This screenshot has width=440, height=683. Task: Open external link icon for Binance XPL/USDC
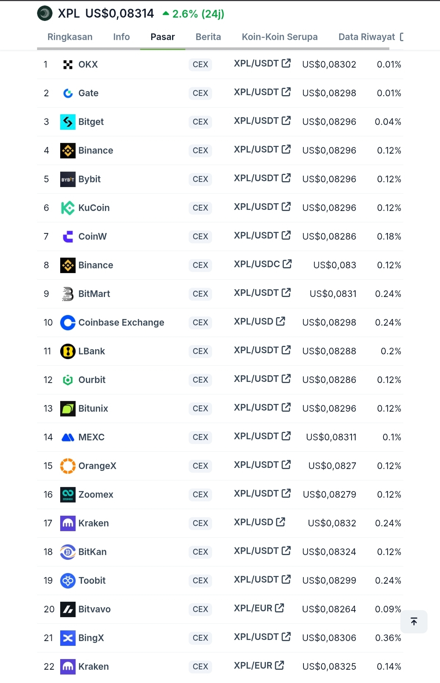[287, 264]
